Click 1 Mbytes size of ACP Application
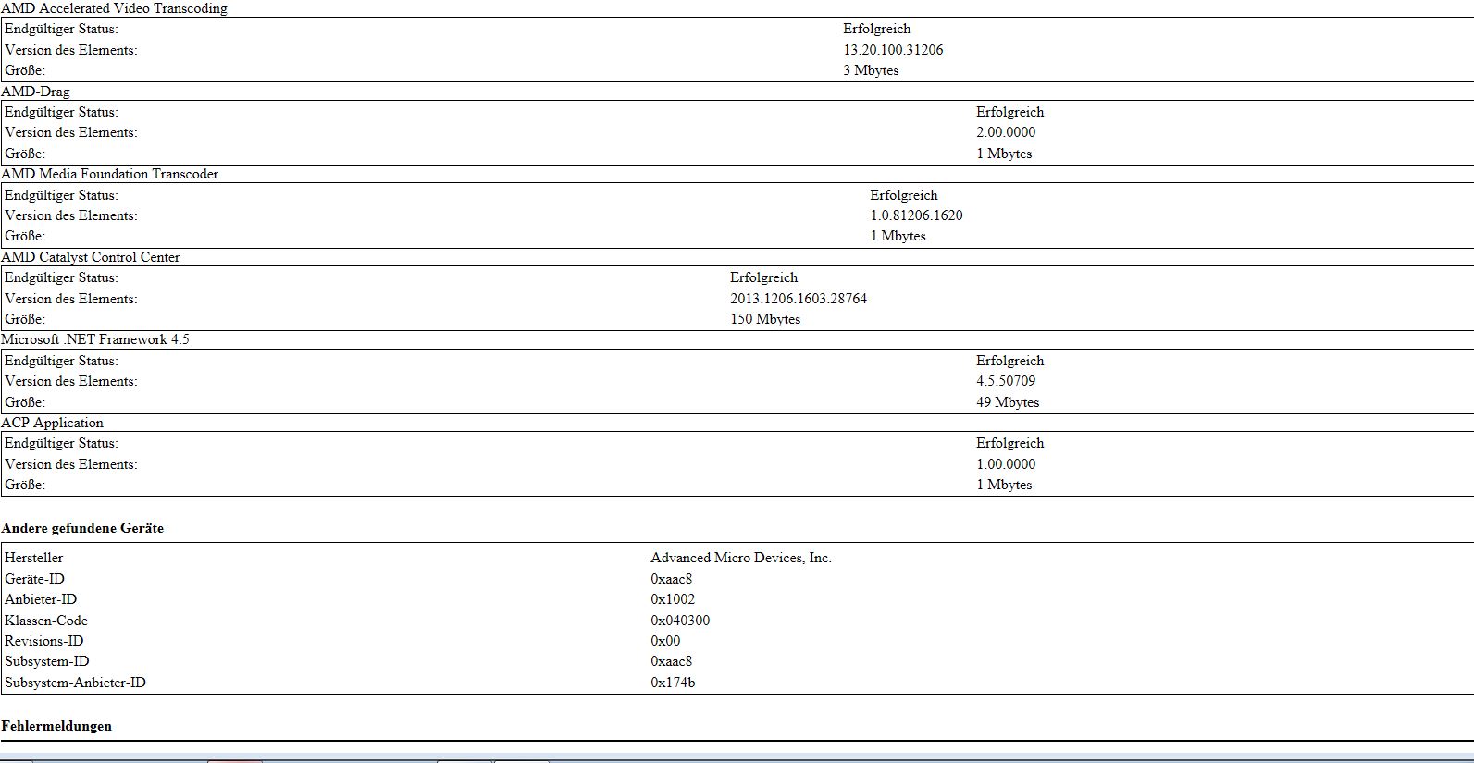The image size is (1474, 763). [x=1004, y=485]
